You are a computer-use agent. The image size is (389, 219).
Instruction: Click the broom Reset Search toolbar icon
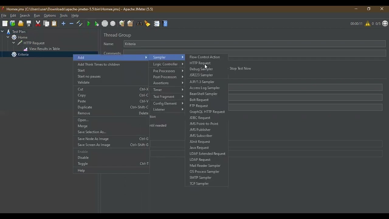click(147, 23)
